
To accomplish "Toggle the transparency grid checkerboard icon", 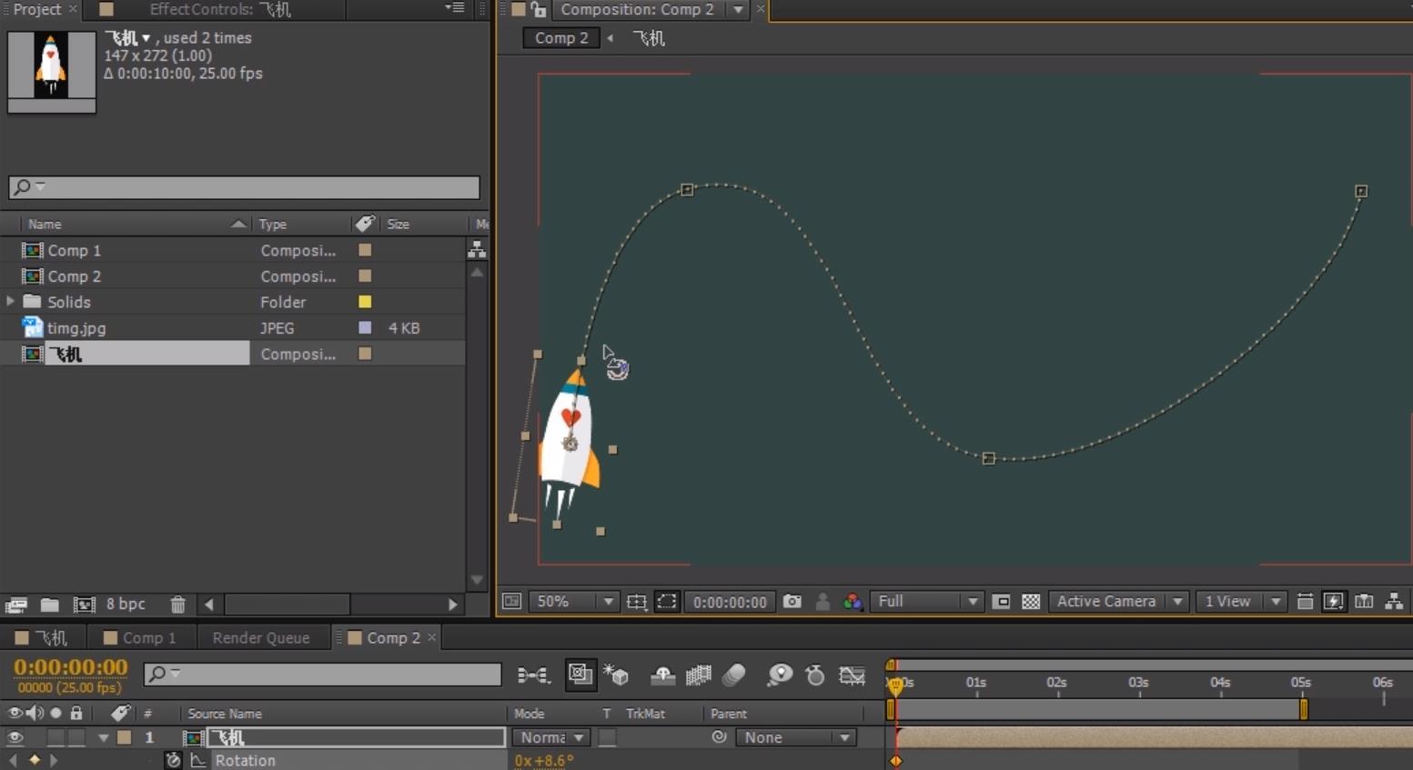I will [1031, 602].
